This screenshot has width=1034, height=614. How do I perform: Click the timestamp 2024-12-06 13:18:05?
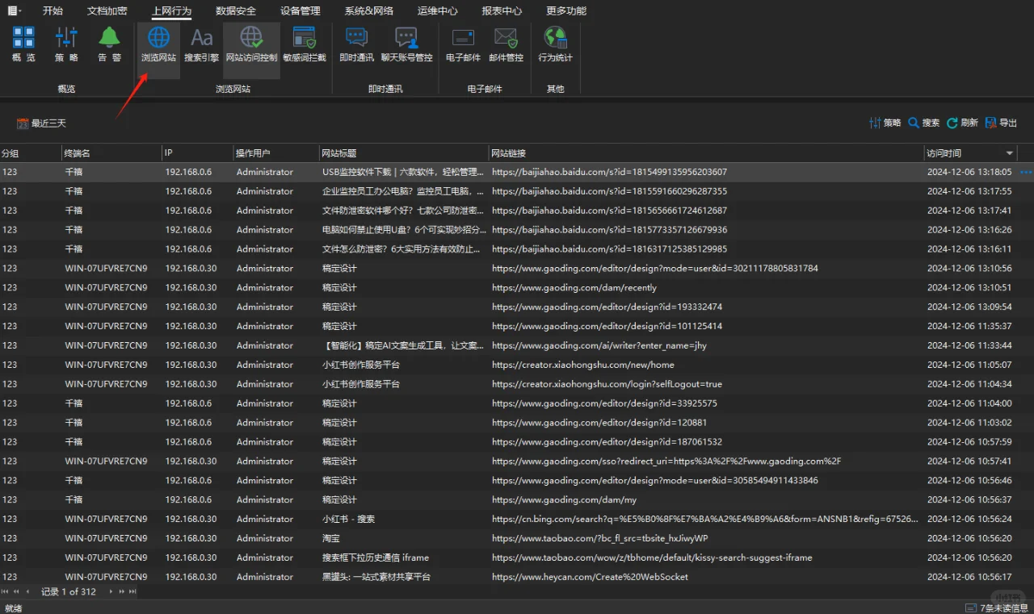[x=969, y=172]
